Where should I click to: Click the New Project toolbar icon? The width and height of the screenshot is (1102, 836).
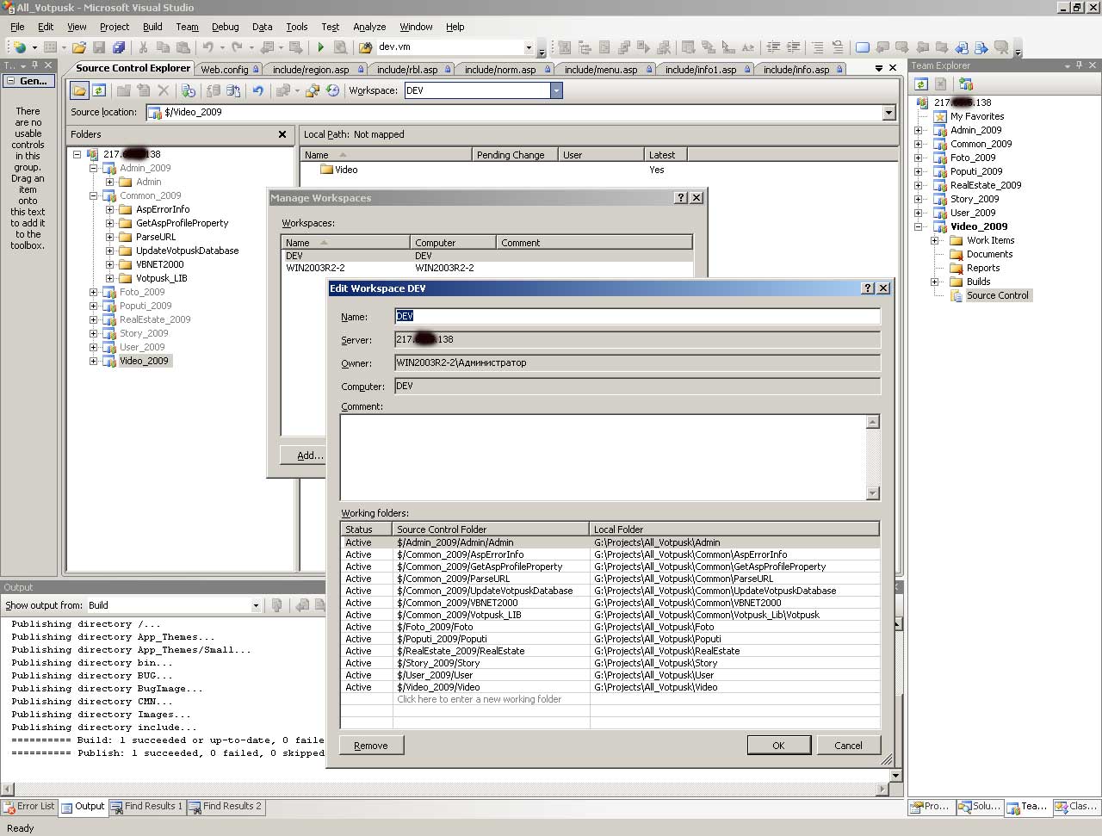[x=19, y=47]
